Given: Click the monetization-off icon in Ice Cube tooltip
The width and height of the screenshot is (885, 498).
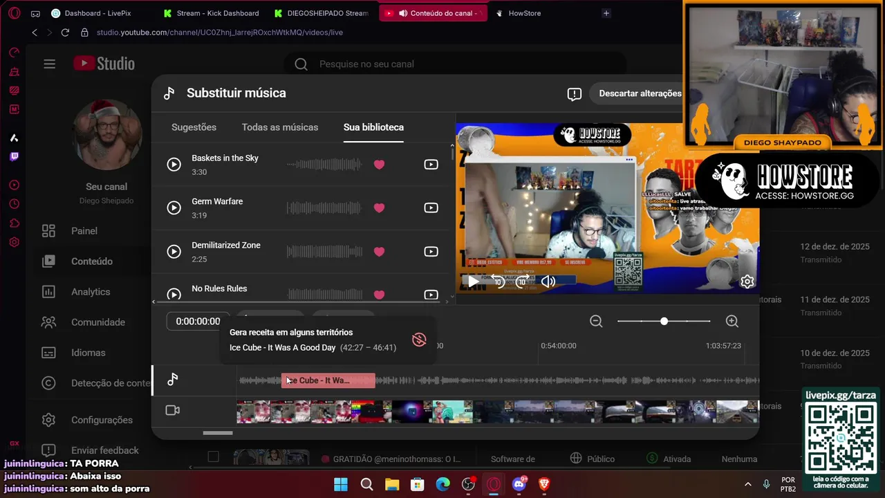Looking at the screenshot, I should pos(419,340).
